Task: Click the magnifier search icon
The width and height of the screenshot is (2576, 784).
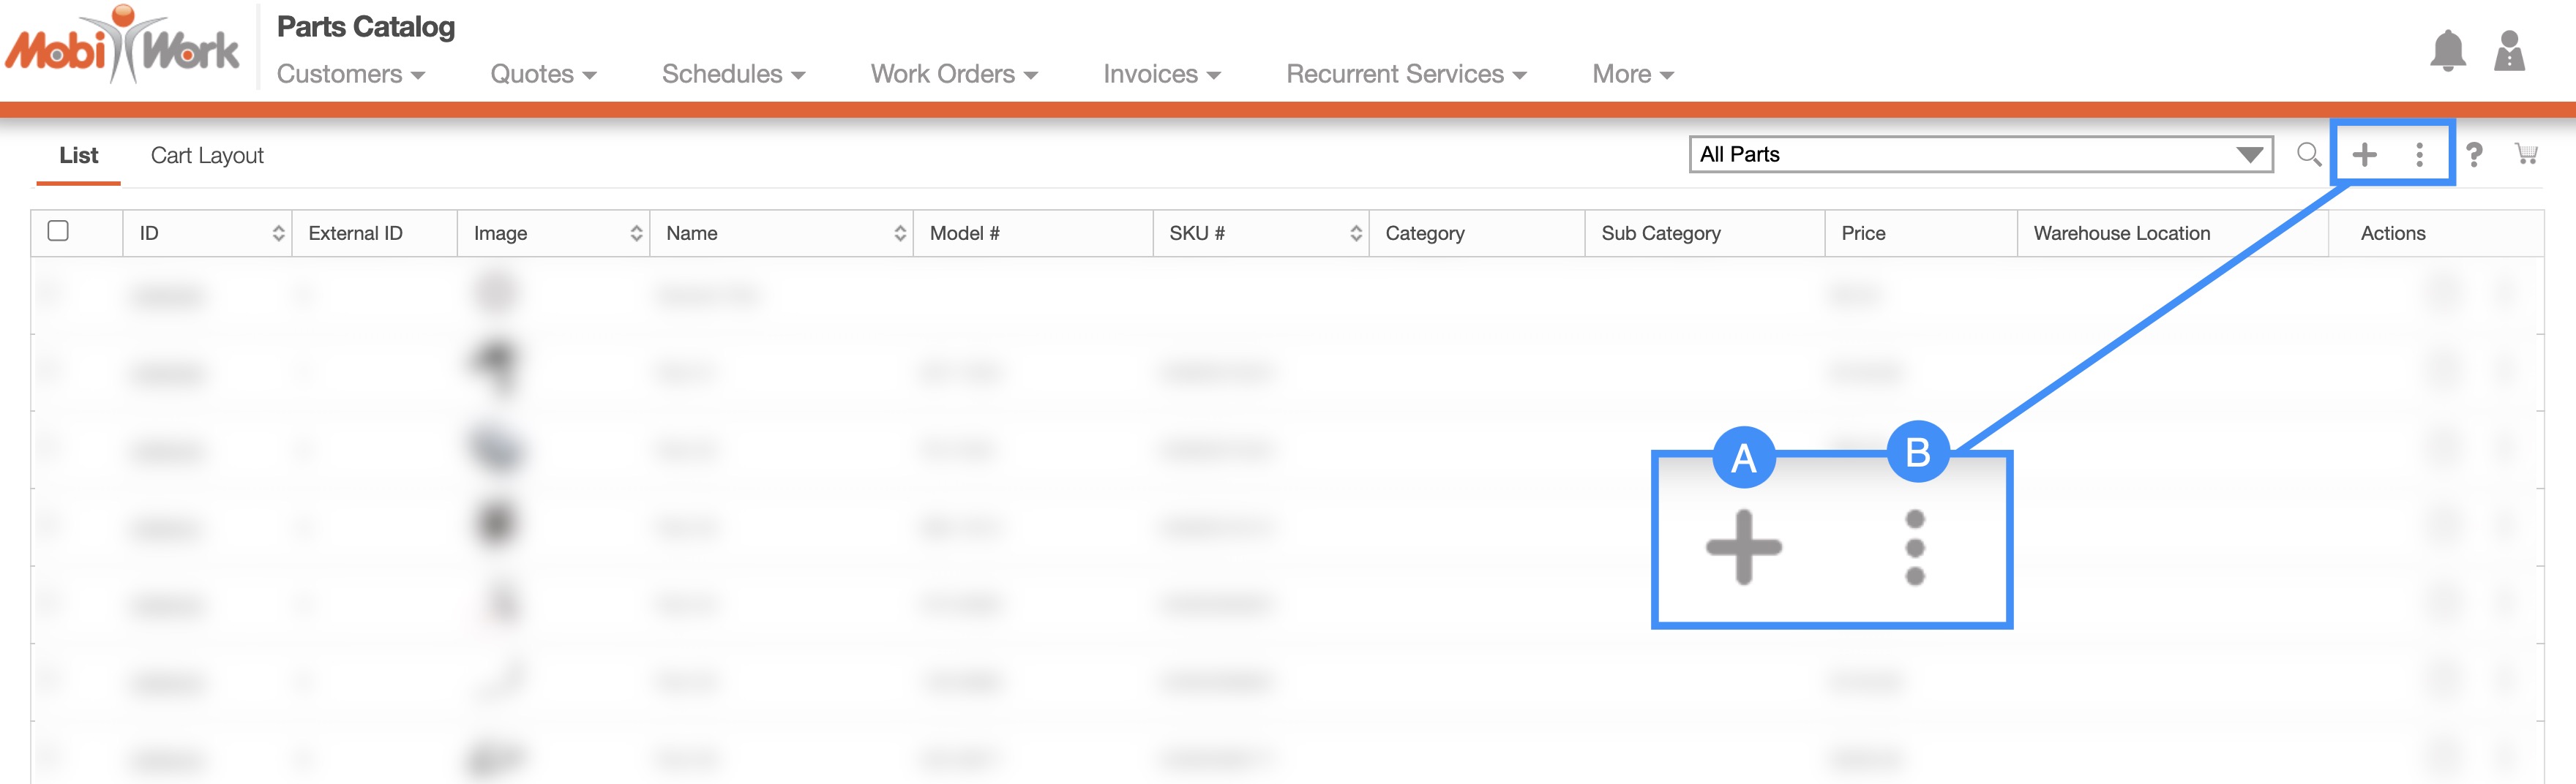Action: (2308, 154)
